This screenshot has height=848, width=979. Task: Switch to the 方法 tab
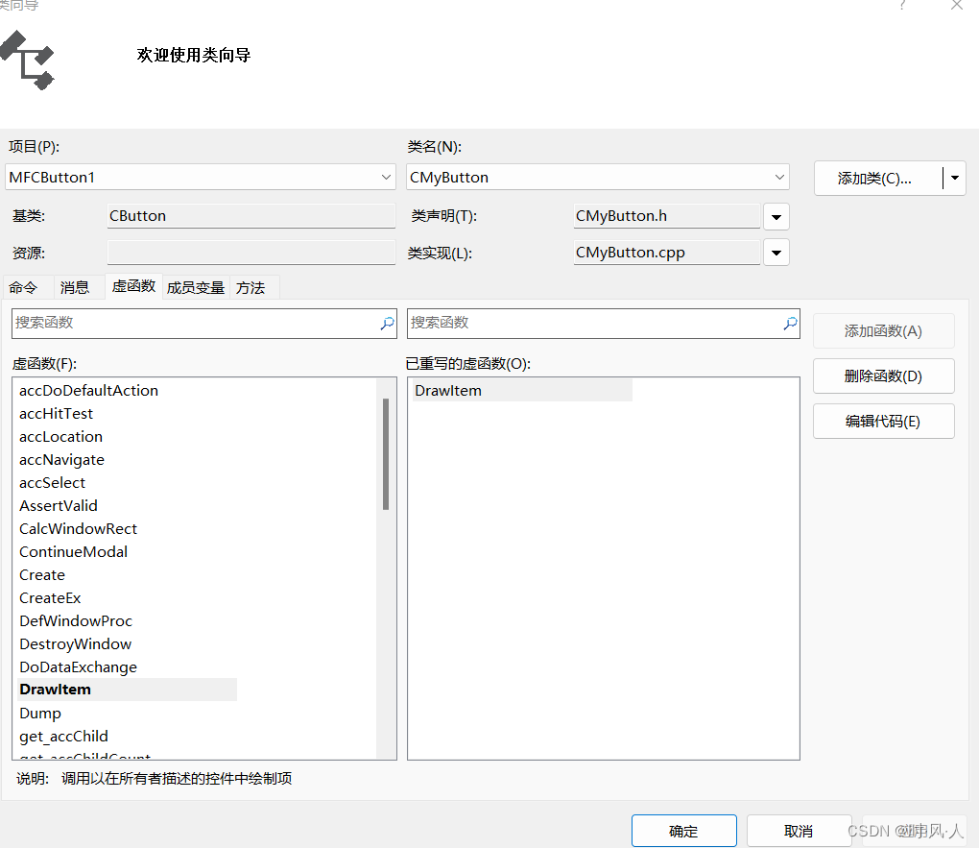[x=251, y=286]
